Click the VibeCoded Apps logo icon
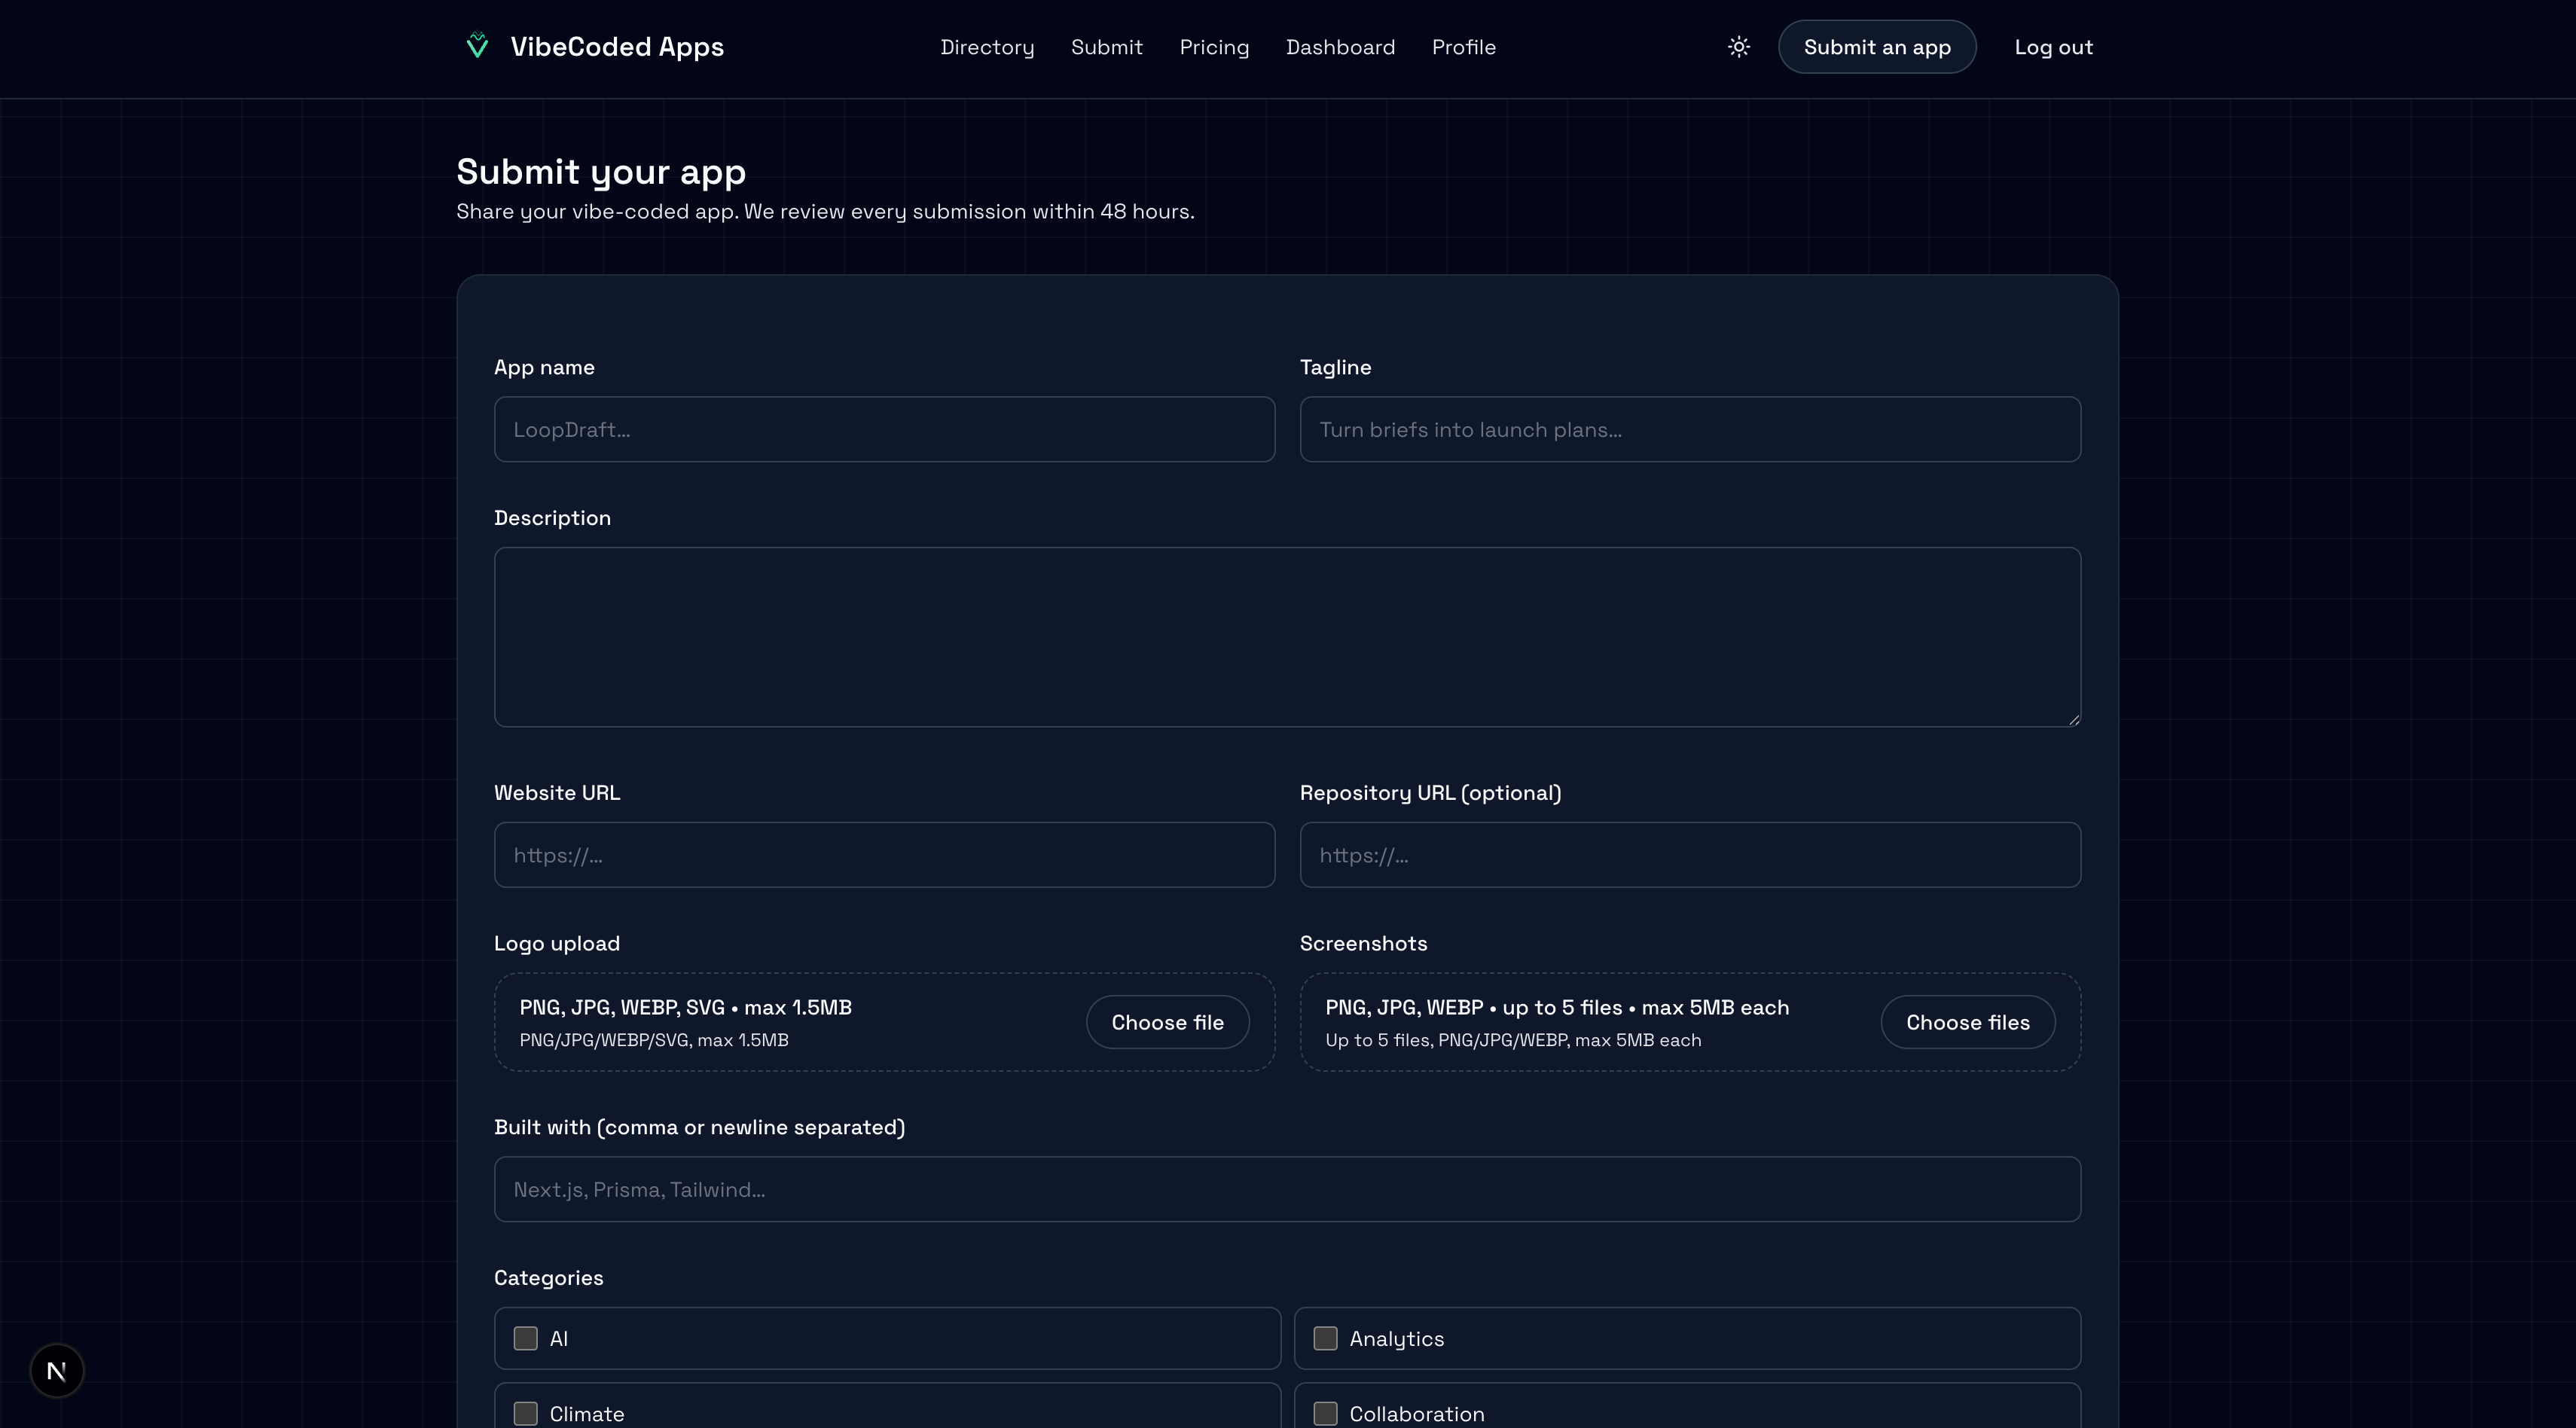This screenshot has height=1428, width=2576. [x=477, y=46]
